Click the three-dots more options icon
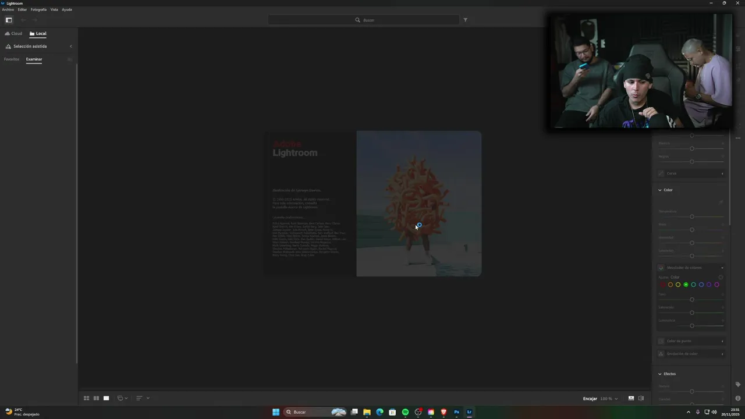 click(x=738, y=138)
